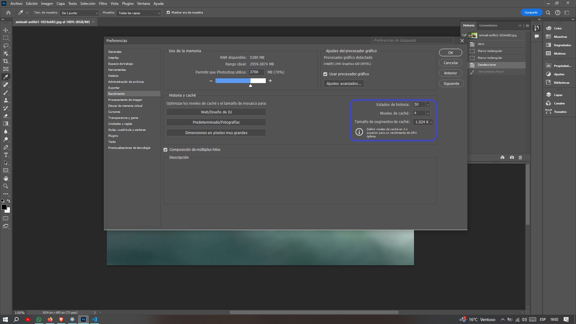Select the Eyedropper tool in the toolbar

pos(6,77)
